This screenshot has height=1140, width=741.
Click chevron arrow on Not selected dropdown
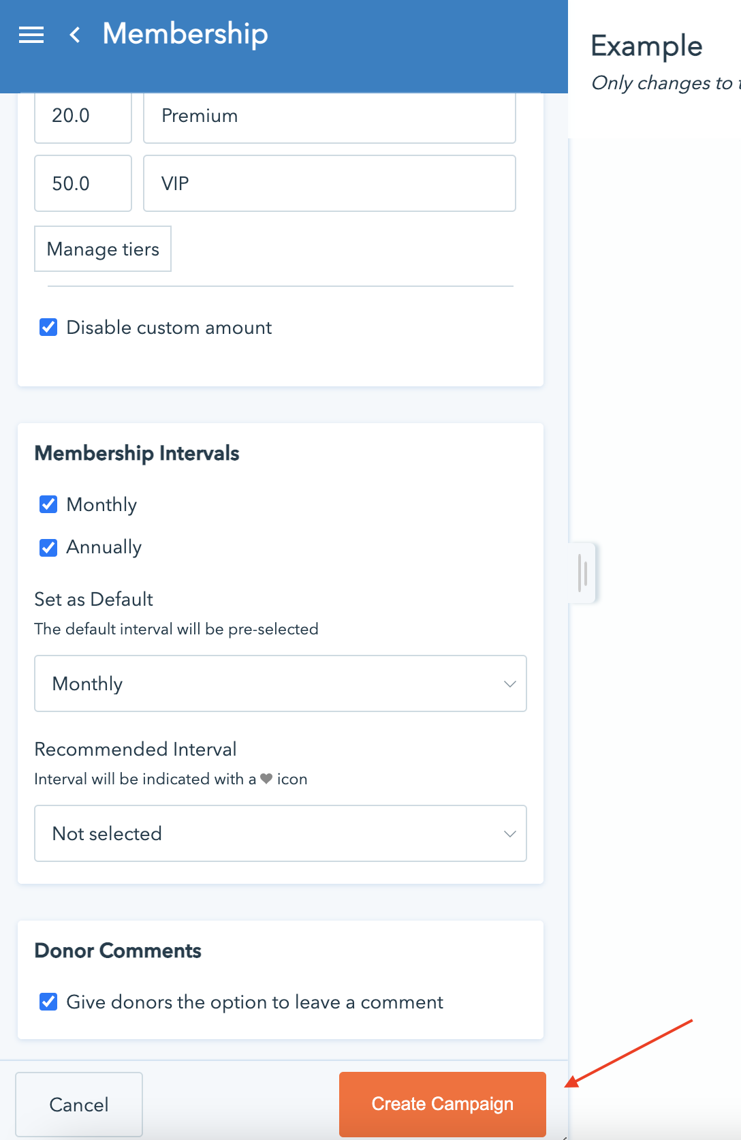point(509,833)
